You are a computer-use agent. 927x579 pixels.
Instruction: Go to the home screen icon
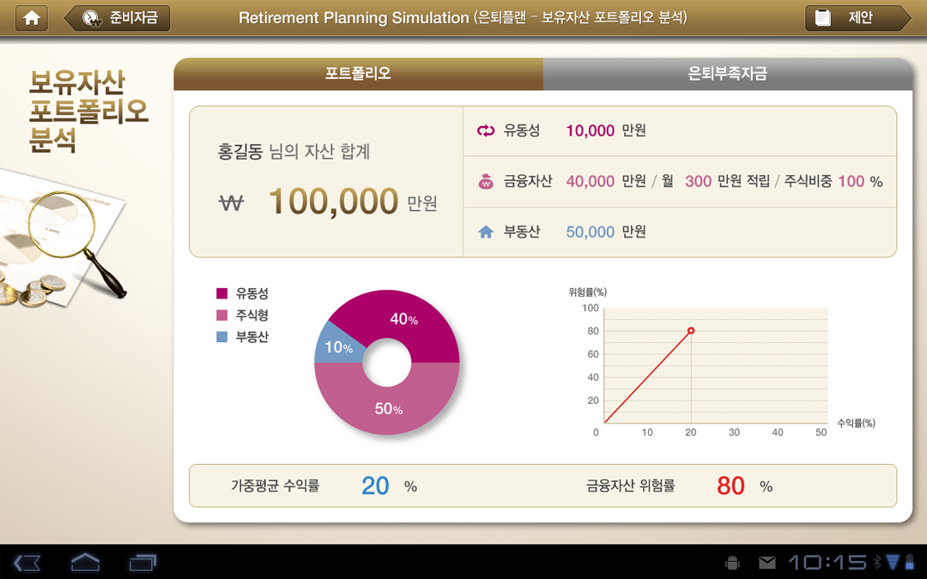point(32,18)
